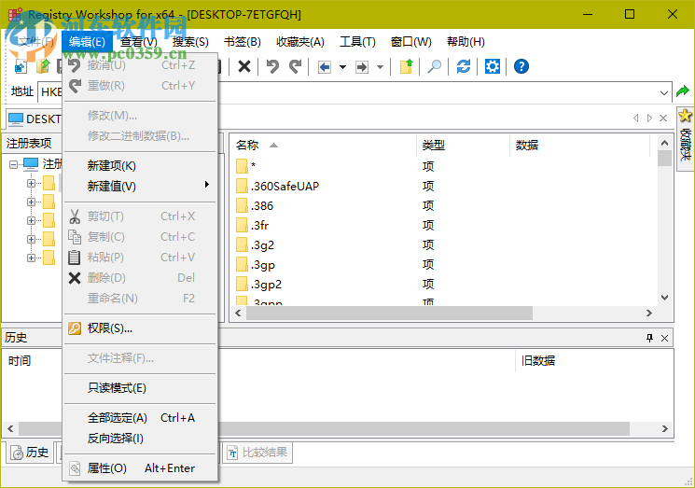Click the next tab right triangle
Viewport: 695px width, 488px height.
[649, 118]
